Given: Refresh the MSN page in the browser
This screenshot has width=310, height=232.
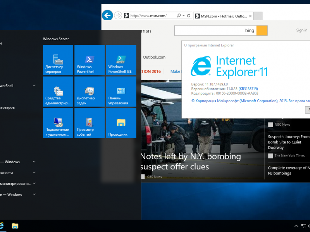Looking at the screenshot, I should click(189, 15).
